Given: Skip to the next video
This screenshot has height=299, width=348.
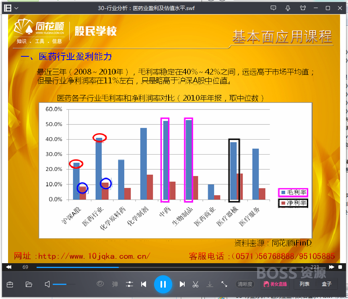Looking at the screenshot, I should pos(182,284).
